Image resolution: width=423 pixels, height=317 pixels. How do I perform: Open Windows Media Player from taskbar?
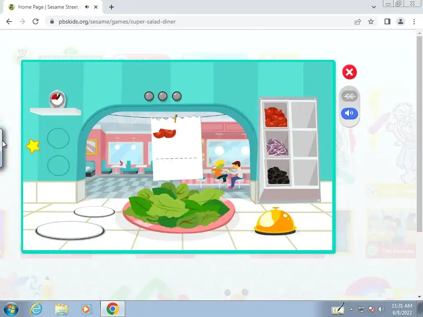pos(87,309)
